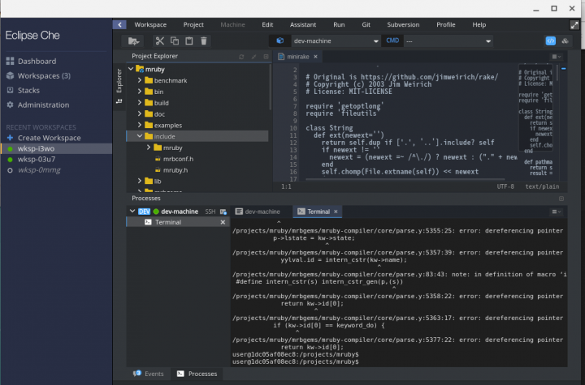Viewport: 585px width, 385px height.
Task: Open the CMD command dropdown
Action: (x=447, y=41)
